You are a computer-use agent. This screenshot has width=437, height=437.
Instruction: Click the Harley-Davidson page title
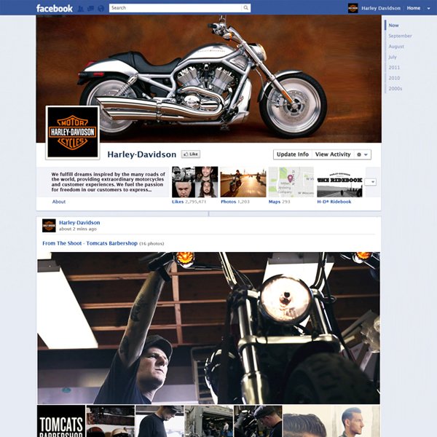141,154
